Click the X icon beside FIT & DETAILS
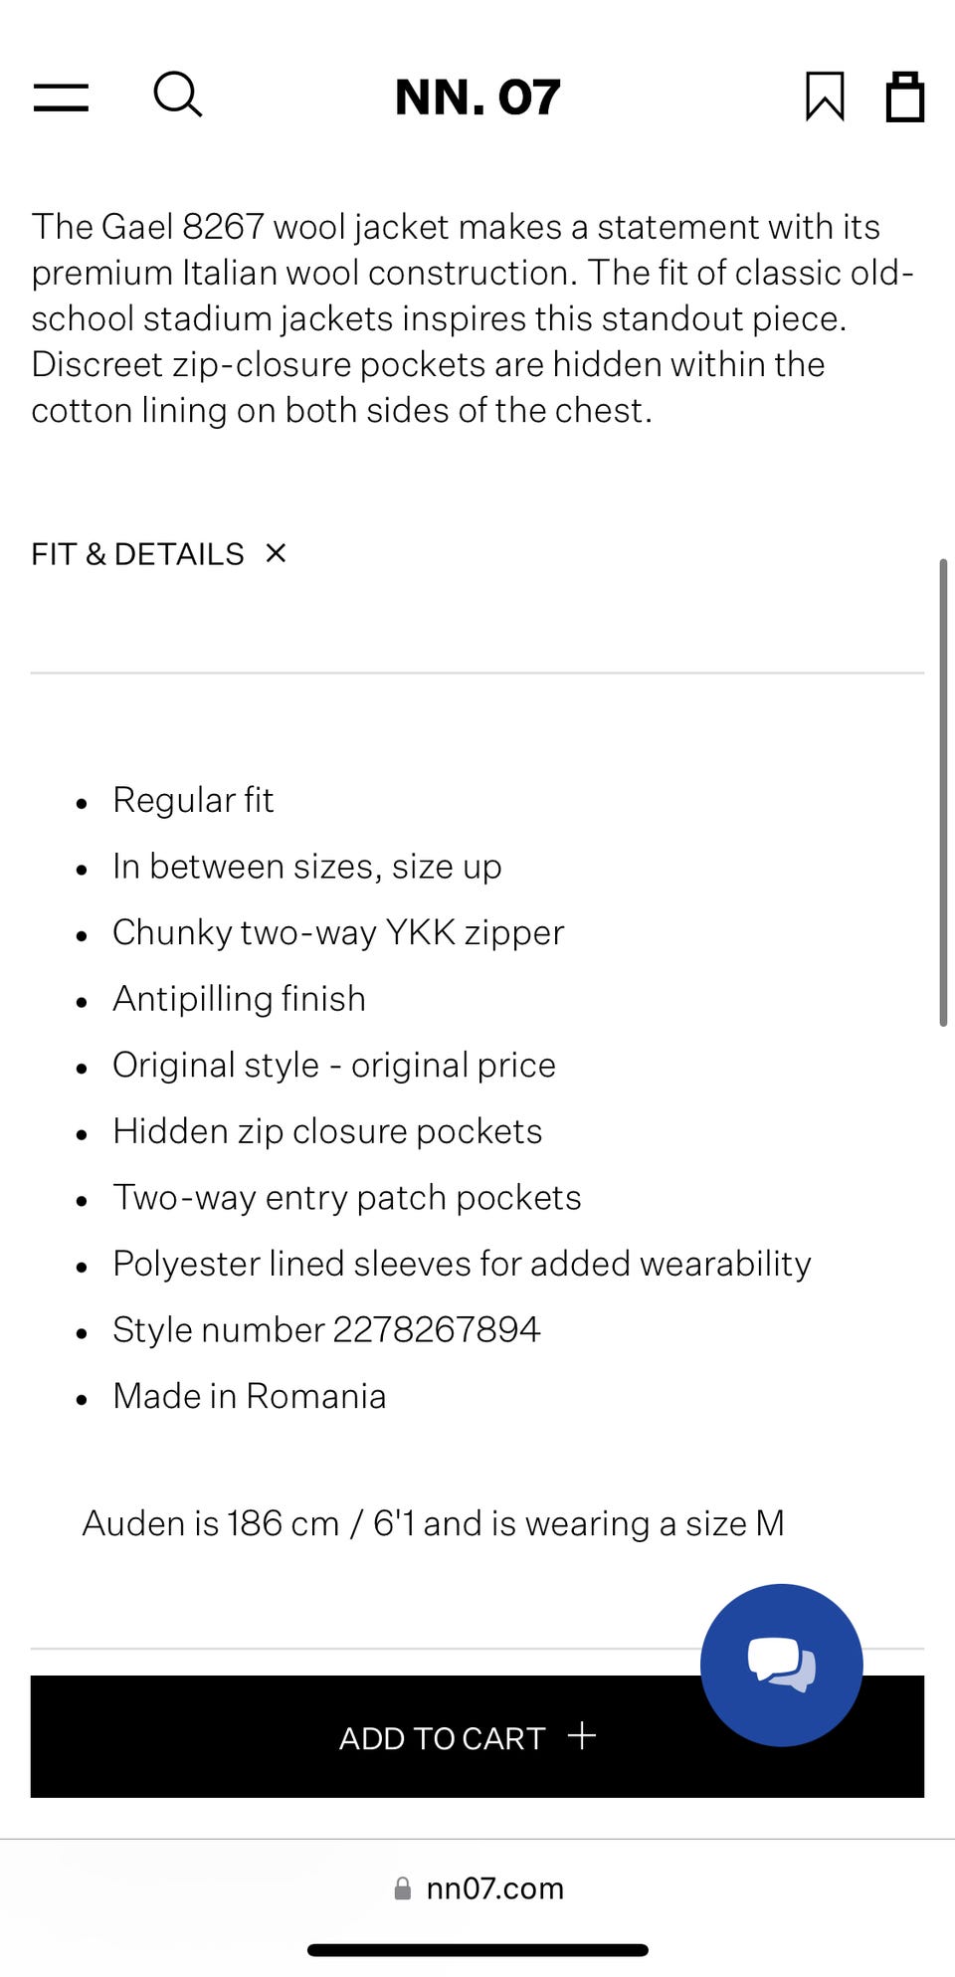The image size is (955, 1977). click(x=276, y=553)
